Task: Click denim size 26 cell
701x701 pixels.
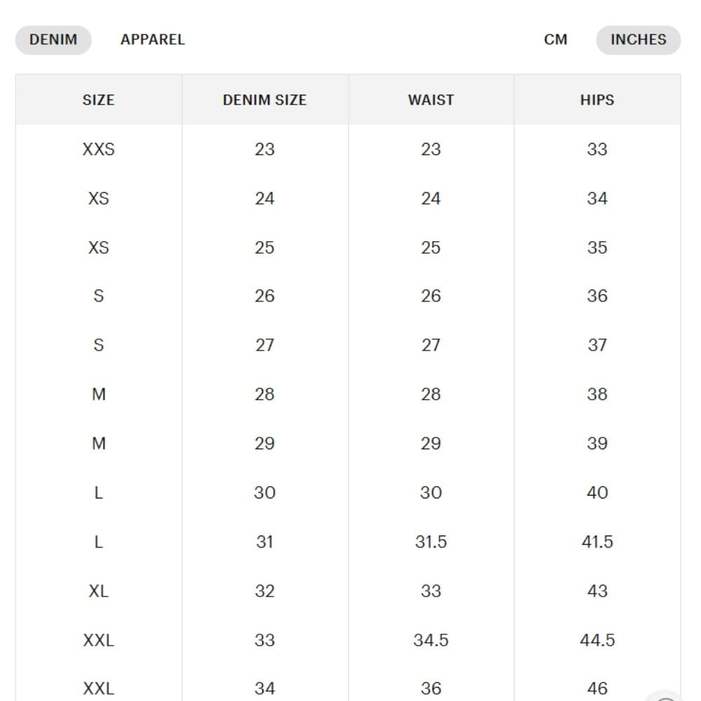Action: click(x=264, y=297)
